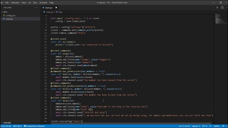The width and height of the screenshot is (228, 128).
Task: Restore down the VS Code window
Action: pos(221,2)
